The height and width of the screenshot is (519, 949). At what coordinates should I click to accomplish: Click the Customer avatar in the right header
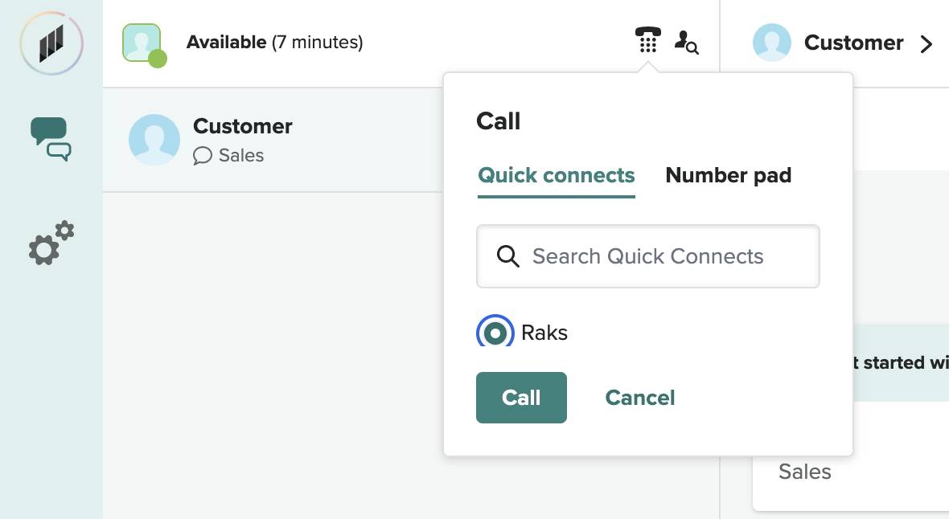pyautogui.click(x=771, y=43)
